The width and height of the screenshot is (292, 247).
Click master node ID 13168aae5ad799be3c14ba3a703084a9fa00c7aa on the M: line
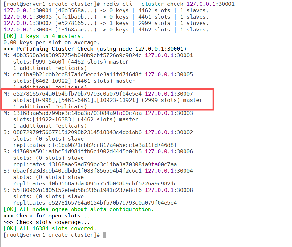click(x=77, y=113)
